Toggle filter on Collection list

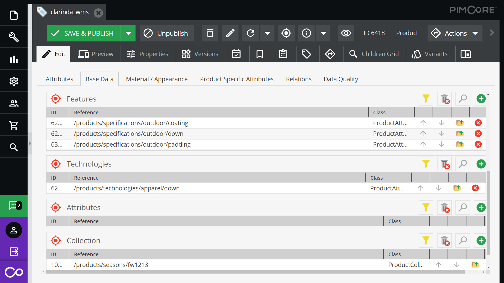coord(426,241)
